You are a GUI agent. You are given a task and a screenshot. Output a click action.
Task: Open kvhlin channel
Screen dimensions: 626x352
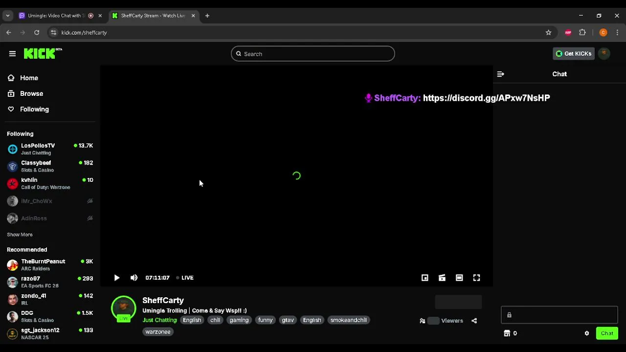tap(50, 183)
